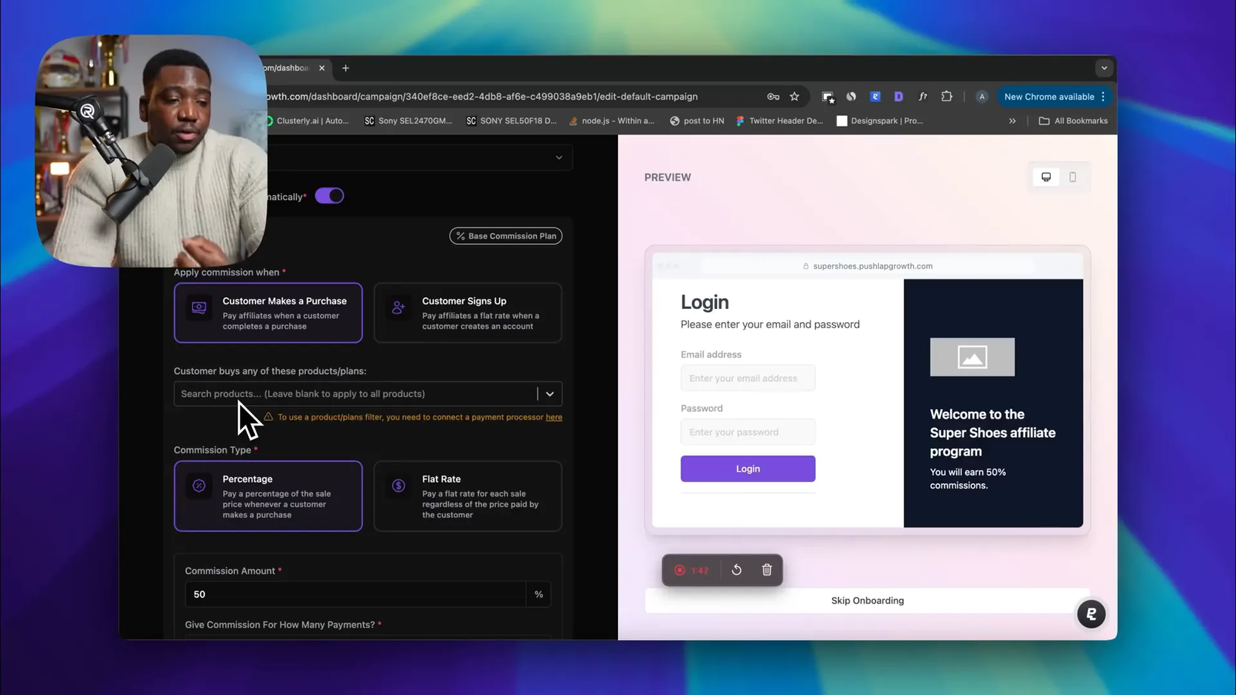The image size is (1236, 695).
Task: Open Twitter Header Figma bookmark
Action: click(x=779, y=120)
